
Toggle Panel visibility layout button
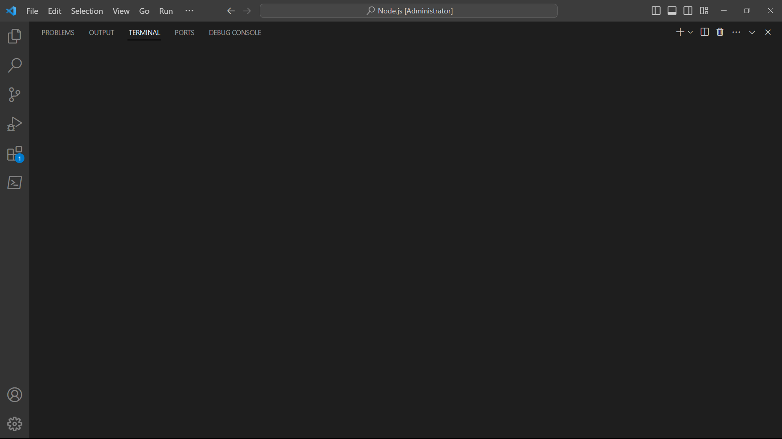672,11
